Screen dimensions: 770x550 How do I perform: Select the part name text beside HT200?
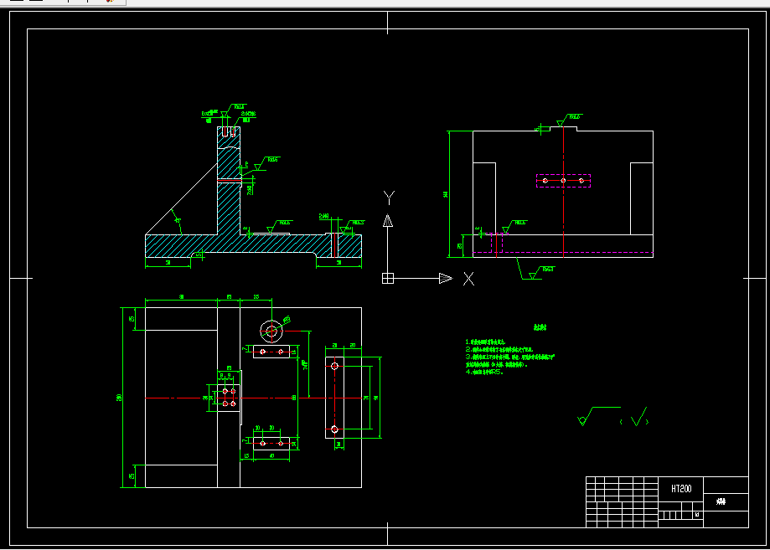pos(721,501)
